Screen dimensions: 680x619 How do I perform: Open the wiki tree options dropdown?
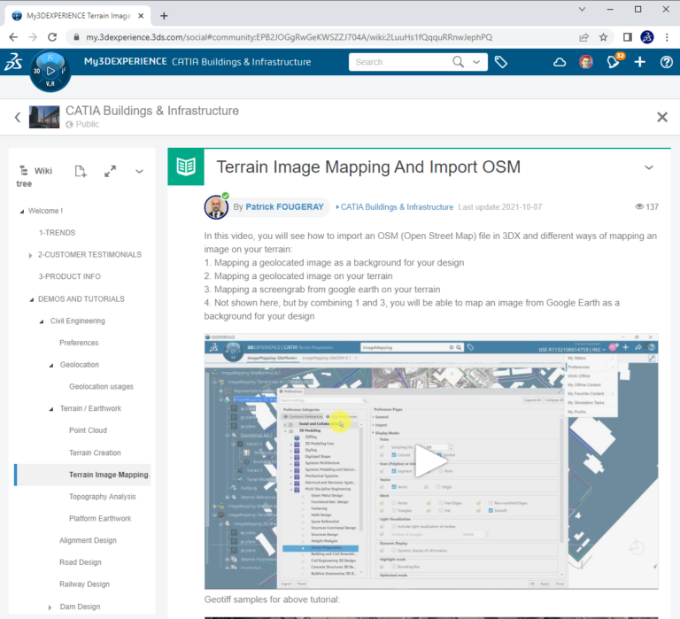pos(139,171)
